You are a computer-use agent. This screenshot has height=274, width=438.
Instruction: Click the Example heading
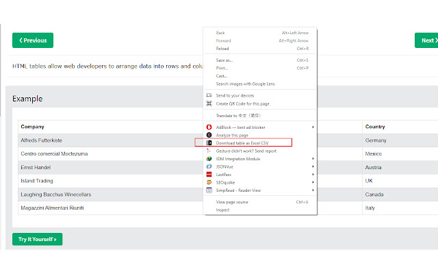[x=27, y=99]
